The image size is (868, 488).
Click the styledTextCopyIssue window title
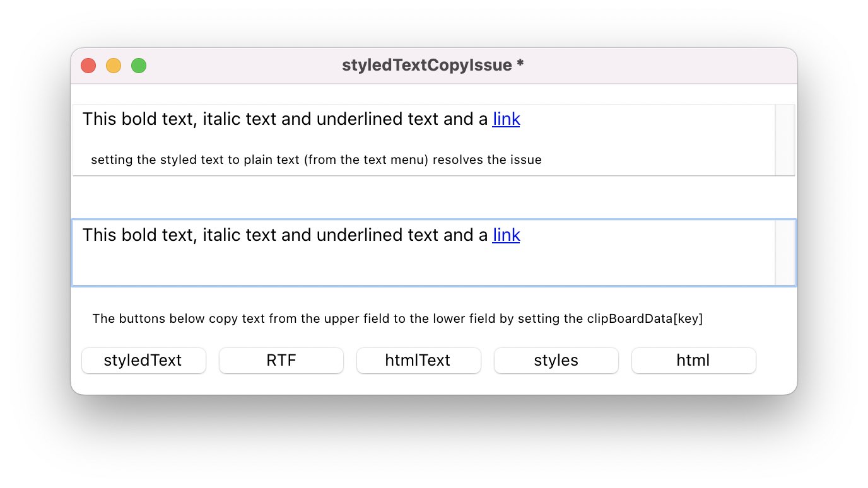pyautogui.click(x=433, y=66)
